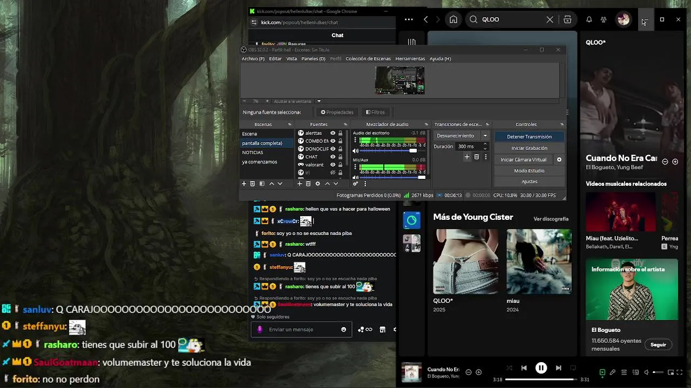Hide the valorant source
Viewport: 691px width, 388px height.
tap(333, 164)
